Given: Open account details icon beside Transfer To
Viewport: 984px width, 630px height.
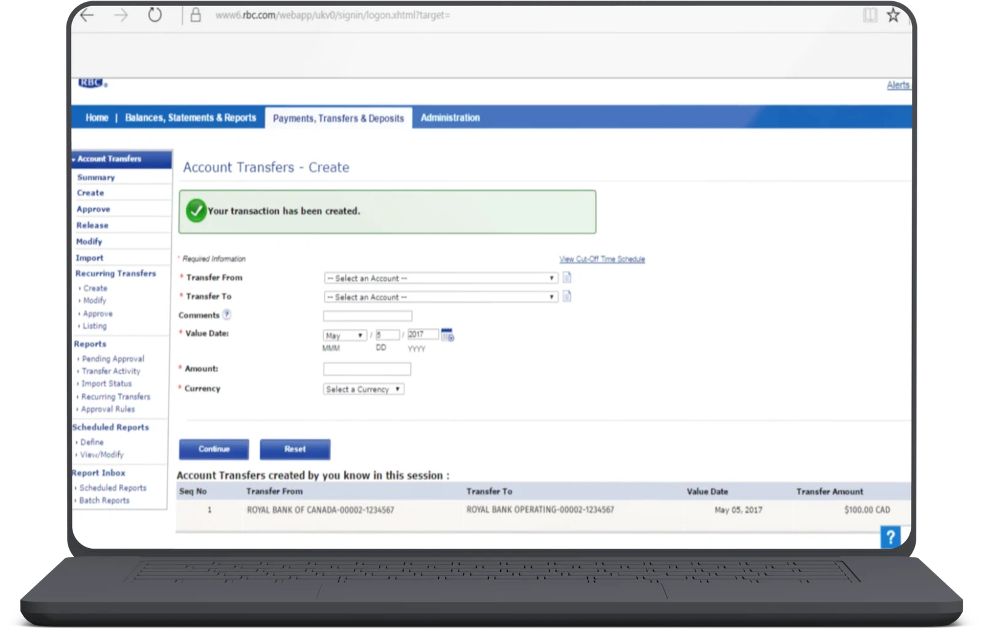Looking at the screenshot, I should pyautogui.click(x=567, y=297).
